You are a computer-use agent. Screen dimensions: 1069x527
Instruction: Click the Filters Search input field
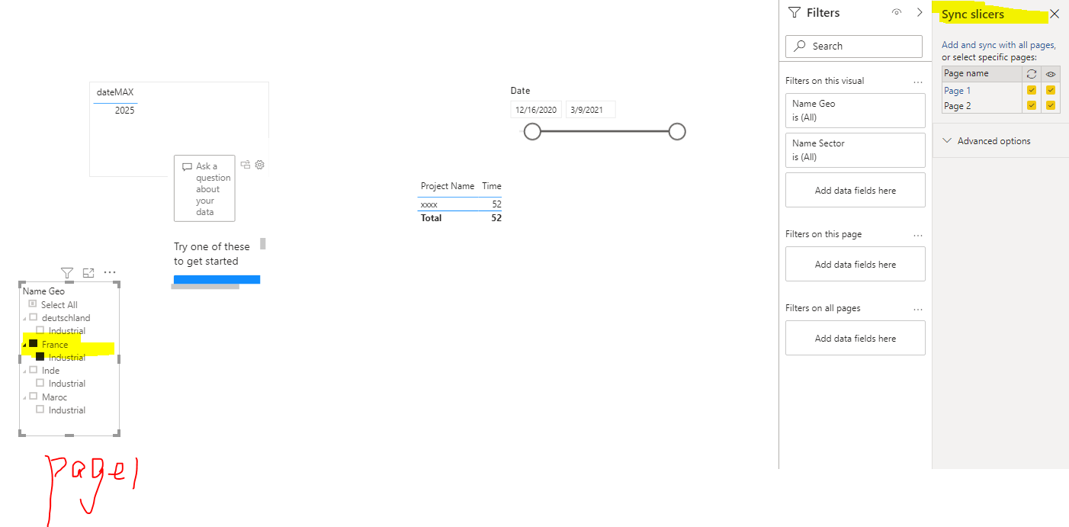[x=854, y=46]
